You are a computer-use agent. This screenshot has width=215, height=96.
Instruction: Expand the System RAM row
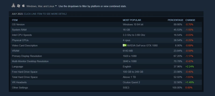click(106, 30)
